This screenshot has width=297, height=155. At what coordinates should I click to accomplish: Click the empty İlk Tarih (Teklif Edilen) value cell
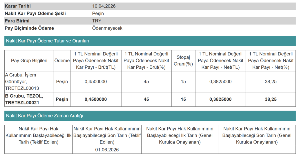38,150
